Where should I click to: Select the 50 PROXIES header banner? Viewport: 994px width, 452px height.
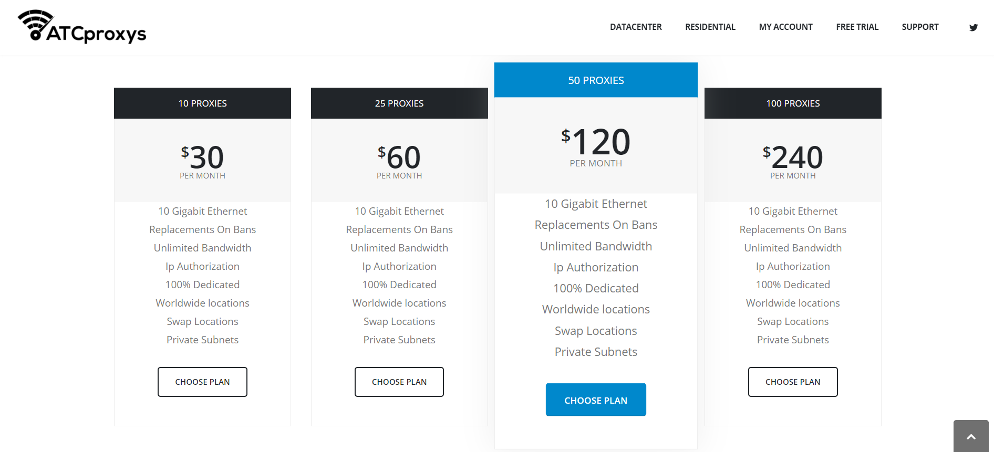click(x=596, y=80)
